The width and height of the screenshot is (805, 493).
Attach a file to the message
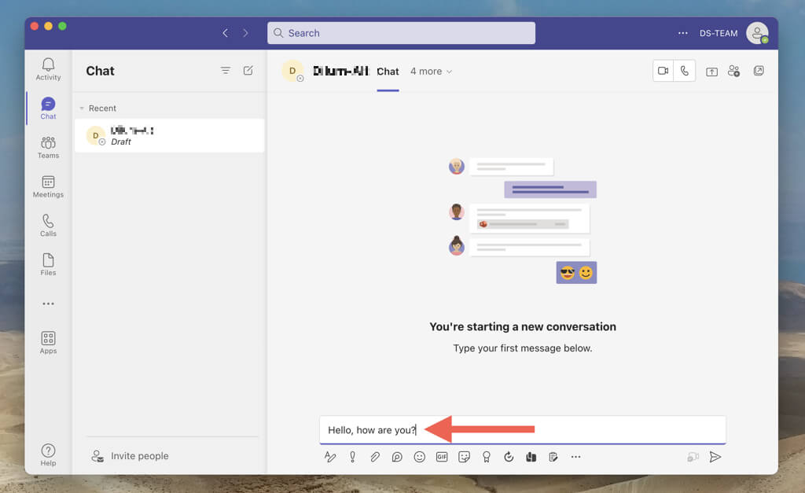[x=375, y=457]
